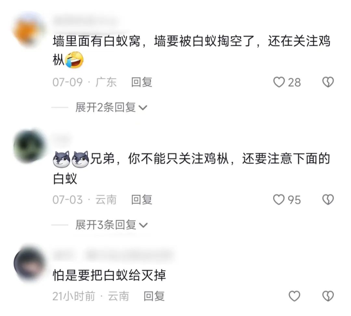Like the comment posted 21小时前
Image resolution: width=351 pixels, height=316 pixels.
(294, 296)
